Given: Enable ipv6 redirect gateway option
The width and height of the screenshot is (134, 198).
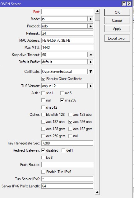Looking at the screenshot, I should click(43, 158).
